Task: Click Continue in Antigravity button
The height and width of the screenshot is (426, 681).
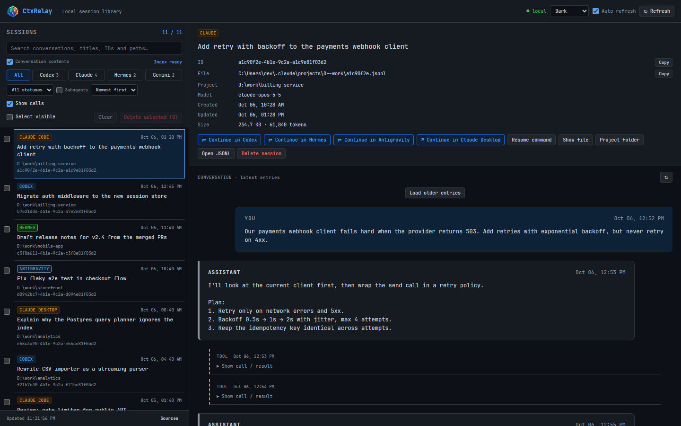Action: coord(374,140)
